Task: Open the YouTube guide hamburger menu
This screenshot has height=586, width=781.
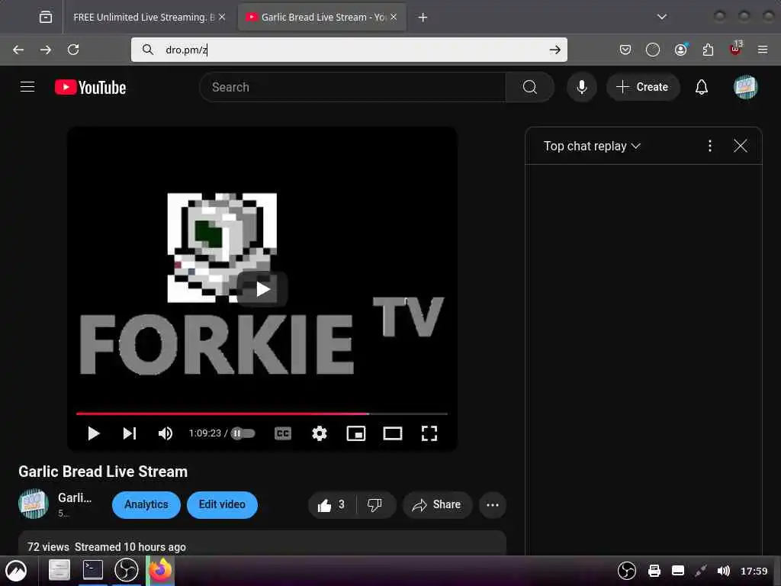Action: coord(27,87)
